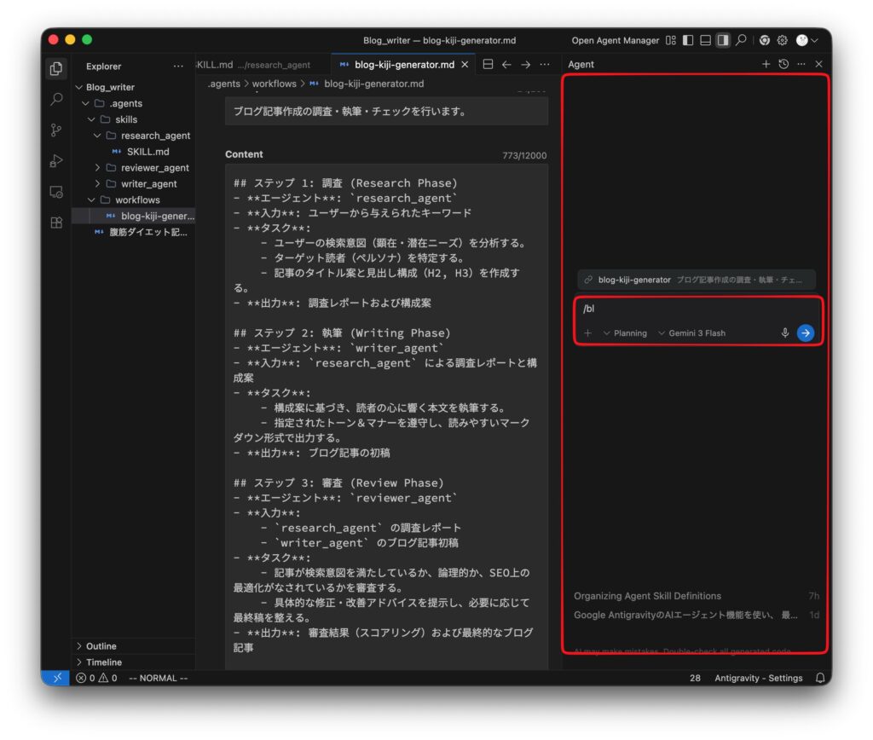Open agent conversation history

point(783,64)
